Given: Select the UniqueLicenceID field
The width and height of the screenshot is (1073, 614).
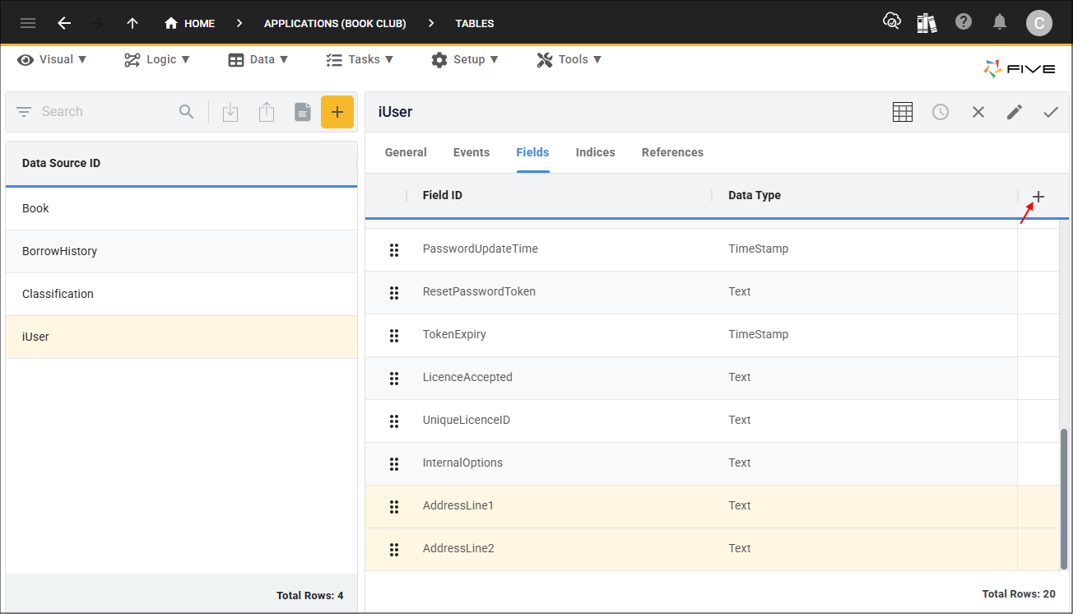Looking at the screenshot, I should click(x=712, y=421).
